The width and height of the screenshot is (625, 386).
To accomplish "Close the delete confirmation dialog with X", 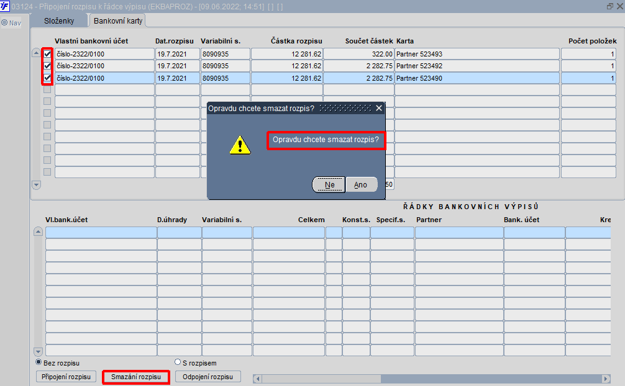I will tap(379, 108).
